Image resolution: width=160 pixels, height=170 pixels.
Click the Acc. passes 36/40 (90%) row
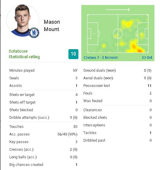click(x=43, y=134)
